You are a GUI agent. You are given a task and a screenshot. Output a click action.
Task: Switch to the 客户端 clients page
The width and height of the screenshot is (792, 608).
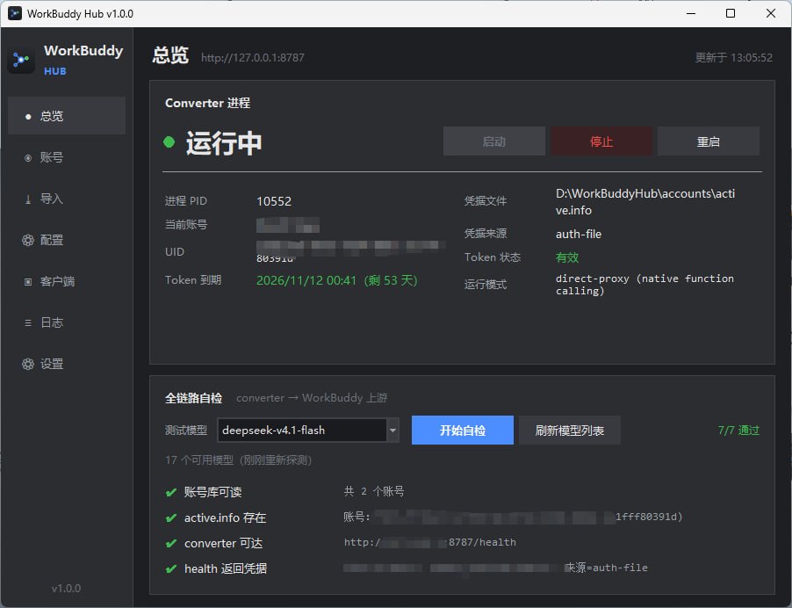(67, 281)
